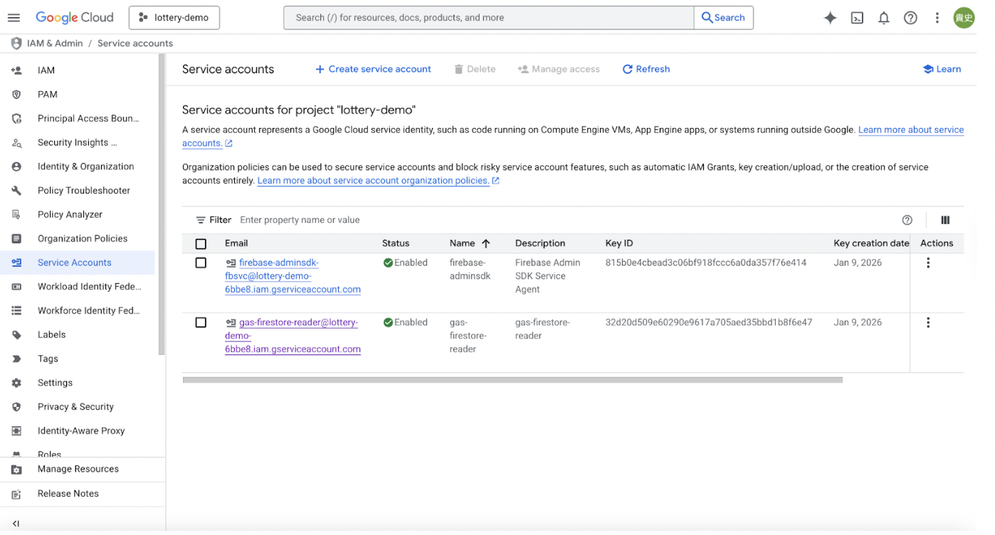Click the Settings gear icon in sidebar
The image size is (995, 535).
click(x=16, y=383)
